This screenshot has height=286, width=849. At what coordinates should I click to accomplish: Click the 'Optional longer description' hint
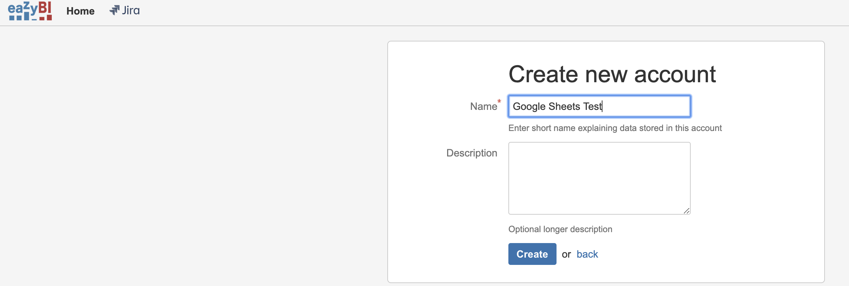coord(560,229)
